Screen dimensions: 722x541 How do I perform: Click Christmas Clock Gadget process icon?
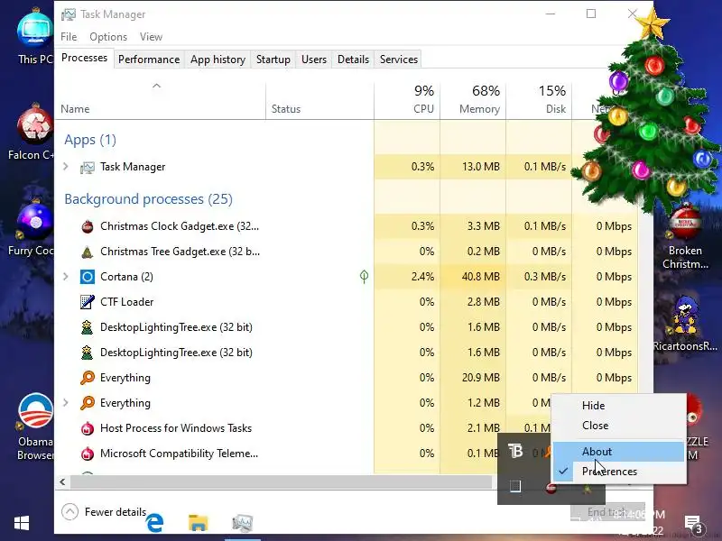pos(87,226)
